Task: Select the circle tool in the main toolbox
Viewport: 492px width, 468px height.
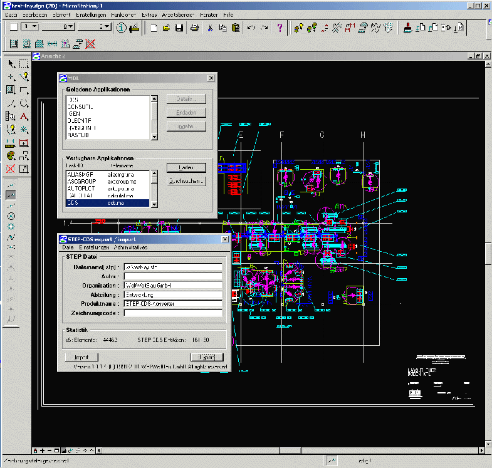Action: click(x=24, y=103)
